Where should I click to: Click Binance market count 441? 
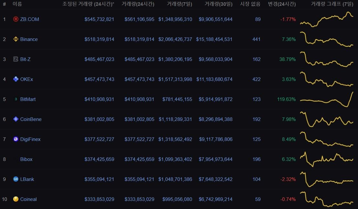[x=257, y=39]
